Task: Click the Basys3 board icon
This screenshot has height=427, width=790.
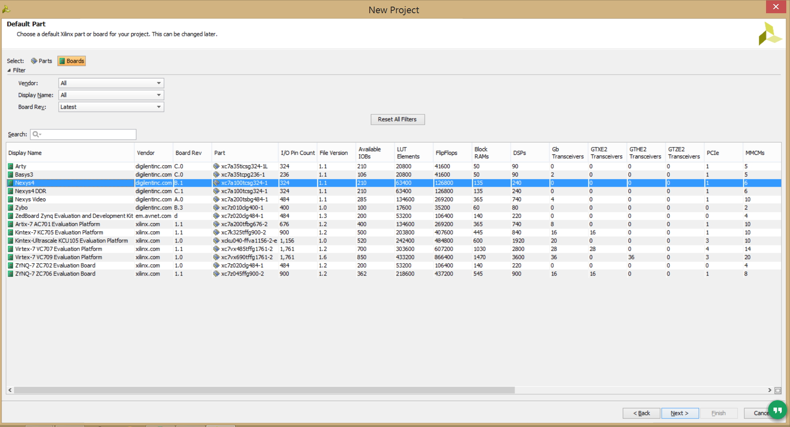Action: [x=11, y=175]
